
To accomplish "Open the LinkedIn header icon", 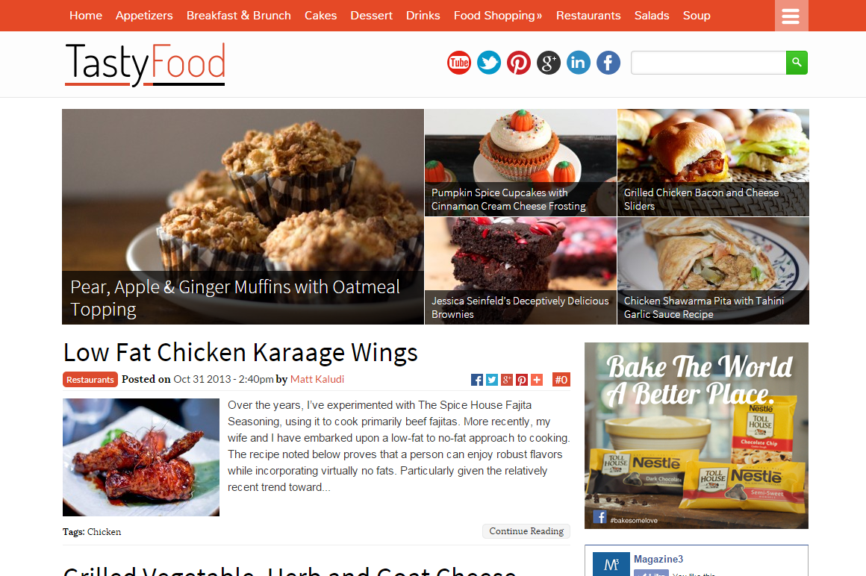I will [x=579, y=63].
